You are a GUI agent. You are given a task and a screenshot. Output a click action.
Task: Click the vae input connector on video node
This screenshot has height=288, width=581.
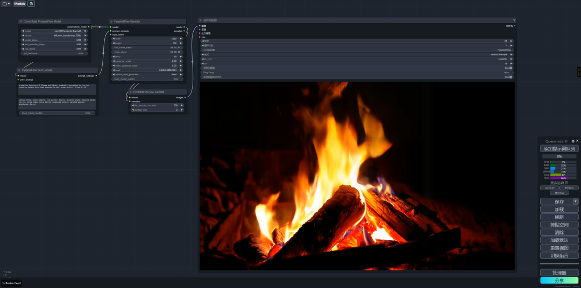(200, 37)
